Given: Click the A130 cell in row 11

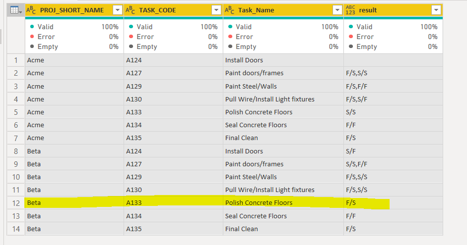Looking at the screenshot, I should point(173,190).
